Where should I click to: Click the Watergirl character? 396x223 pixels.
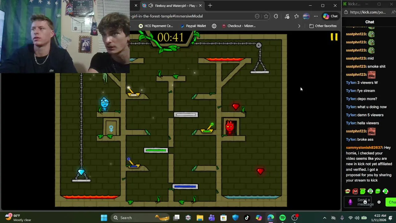coord(105,104)
